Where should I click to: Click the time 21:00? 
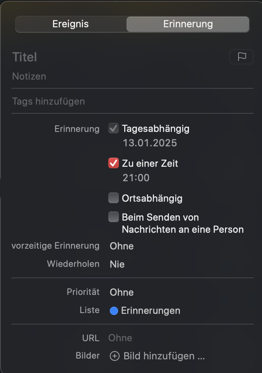[x=136, y=178]
